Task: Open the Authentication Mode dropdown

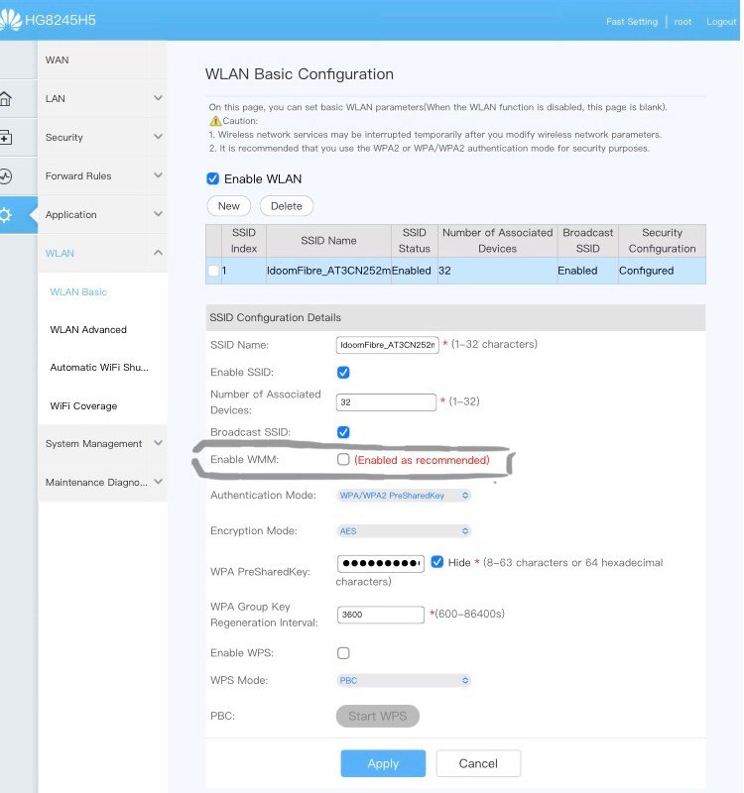Action: [404, 495]
